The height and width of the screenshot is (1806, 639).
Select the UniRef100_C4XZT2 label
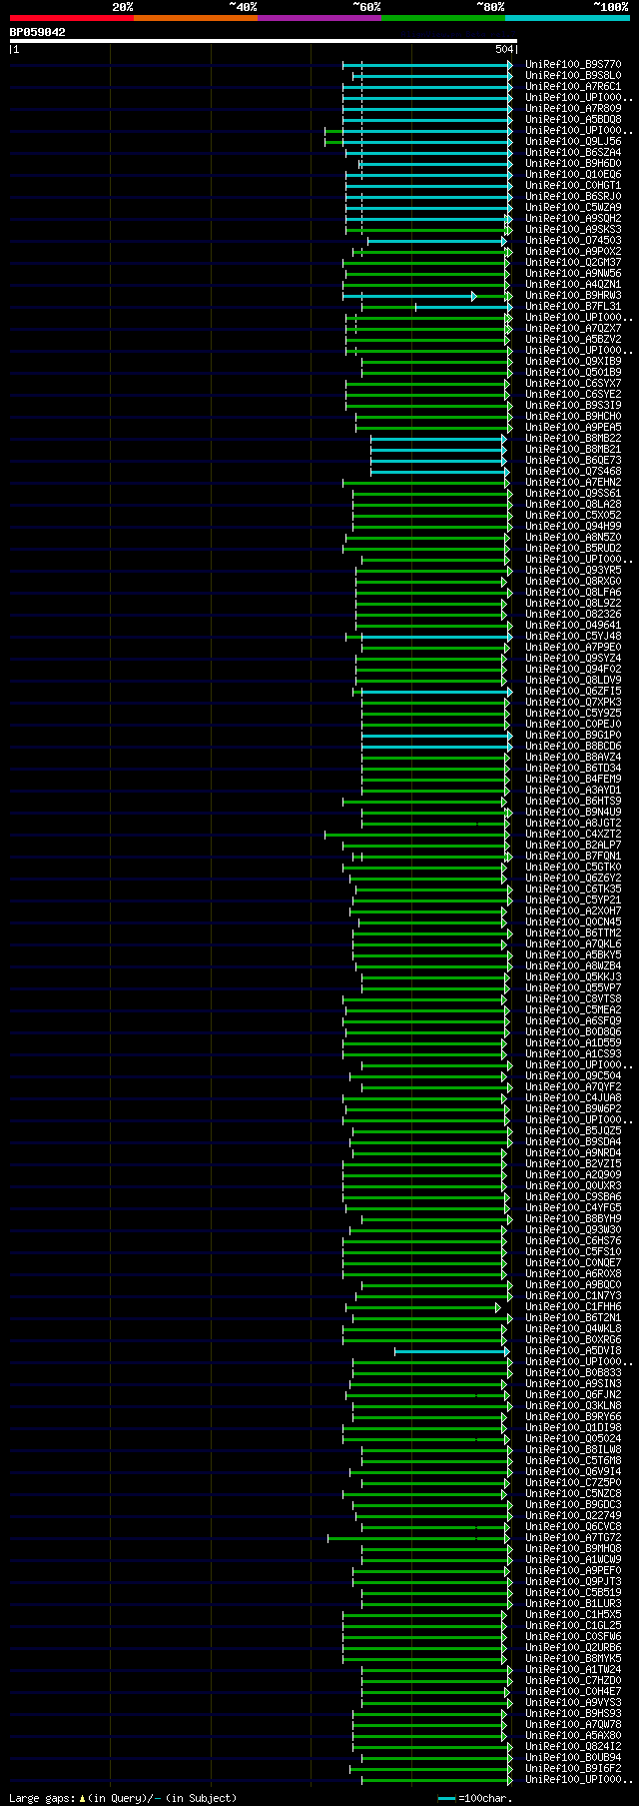(x=574, y=834)
